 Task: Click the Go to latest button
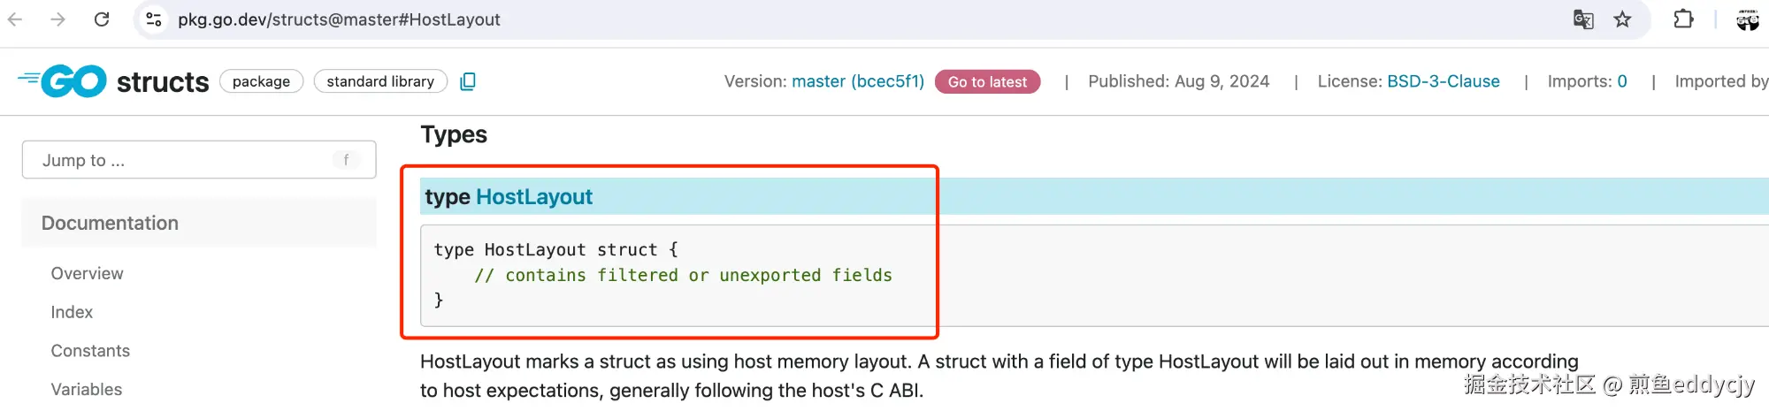(x=987, y=81)
